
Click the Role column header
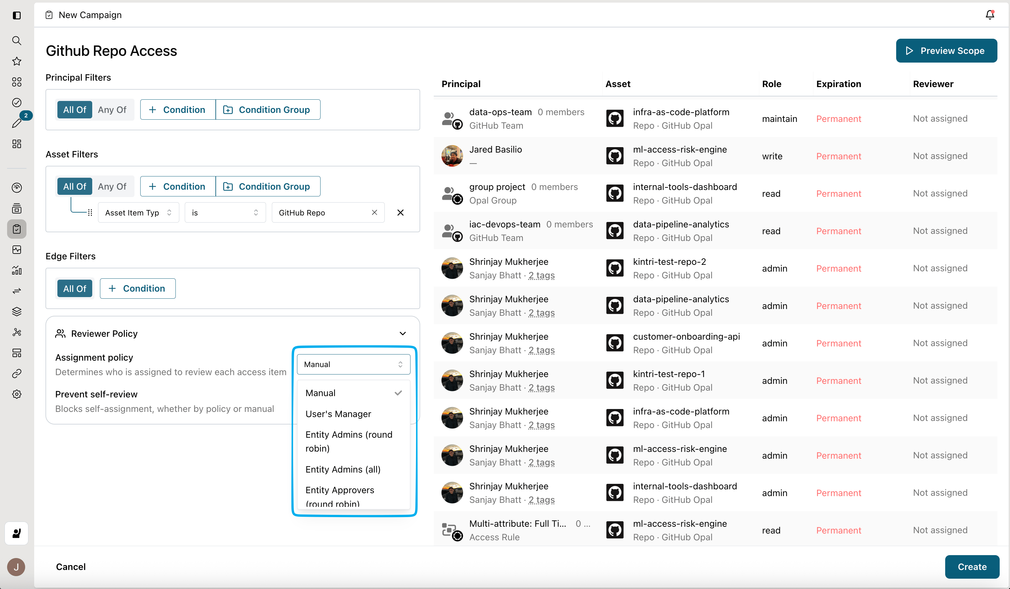point(771,84)
